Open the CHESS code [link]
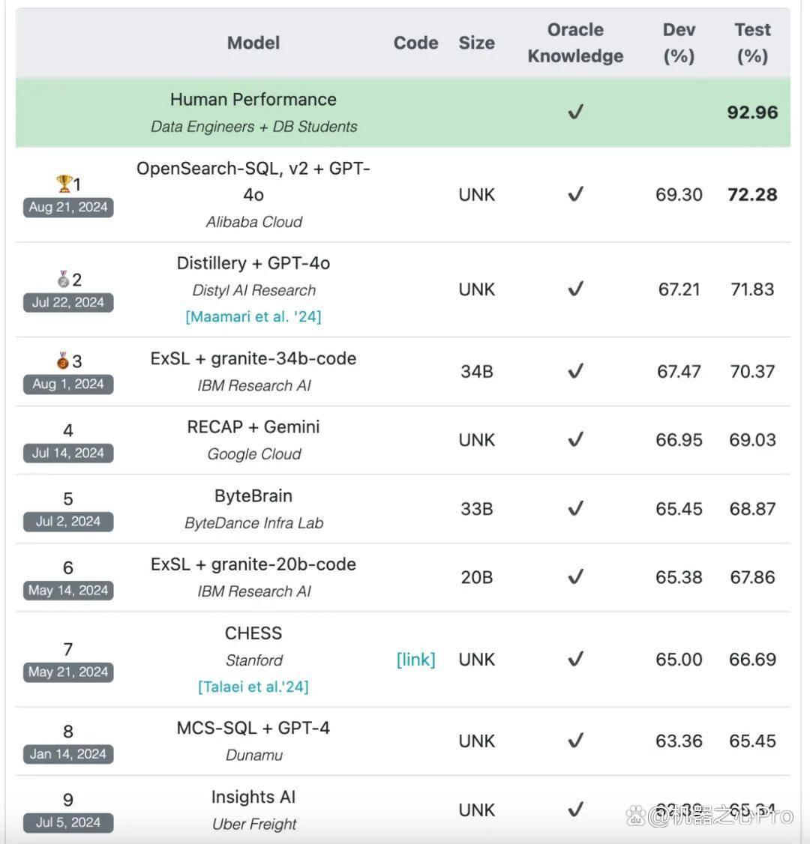Screen dimensions: 810x844 [415, 660]
